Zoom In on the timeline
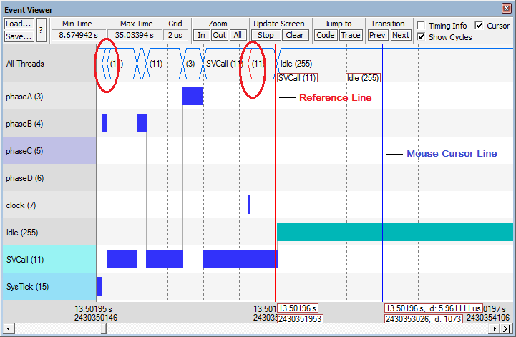Viewport: 516px width, 337px height. point(201,35)
